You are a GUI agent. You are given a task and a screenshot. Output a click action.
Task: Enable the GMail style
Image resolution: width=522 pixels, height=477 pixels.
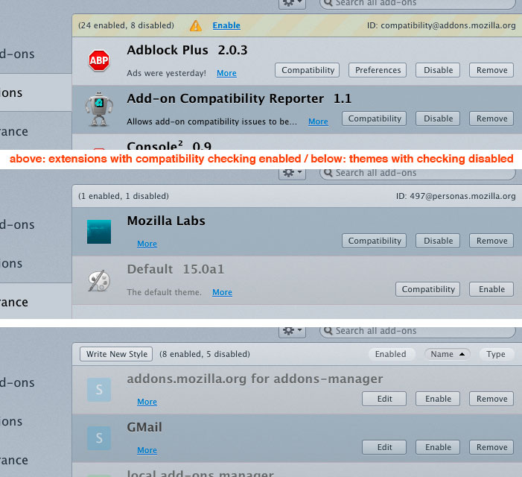pyautogui.click(x=438, y=447)
